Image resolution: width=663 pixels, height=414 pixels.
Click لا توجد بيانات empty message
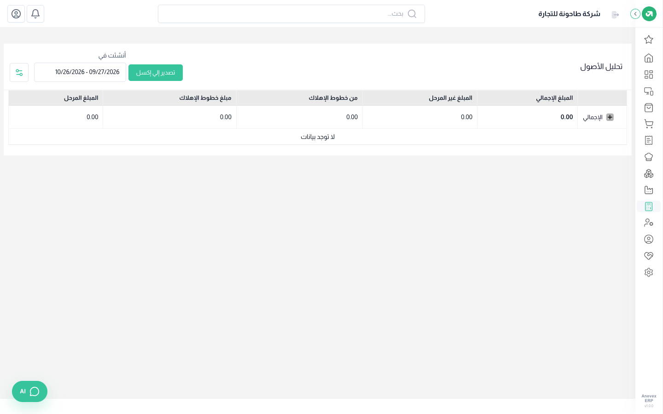click(x=318, y=137)
